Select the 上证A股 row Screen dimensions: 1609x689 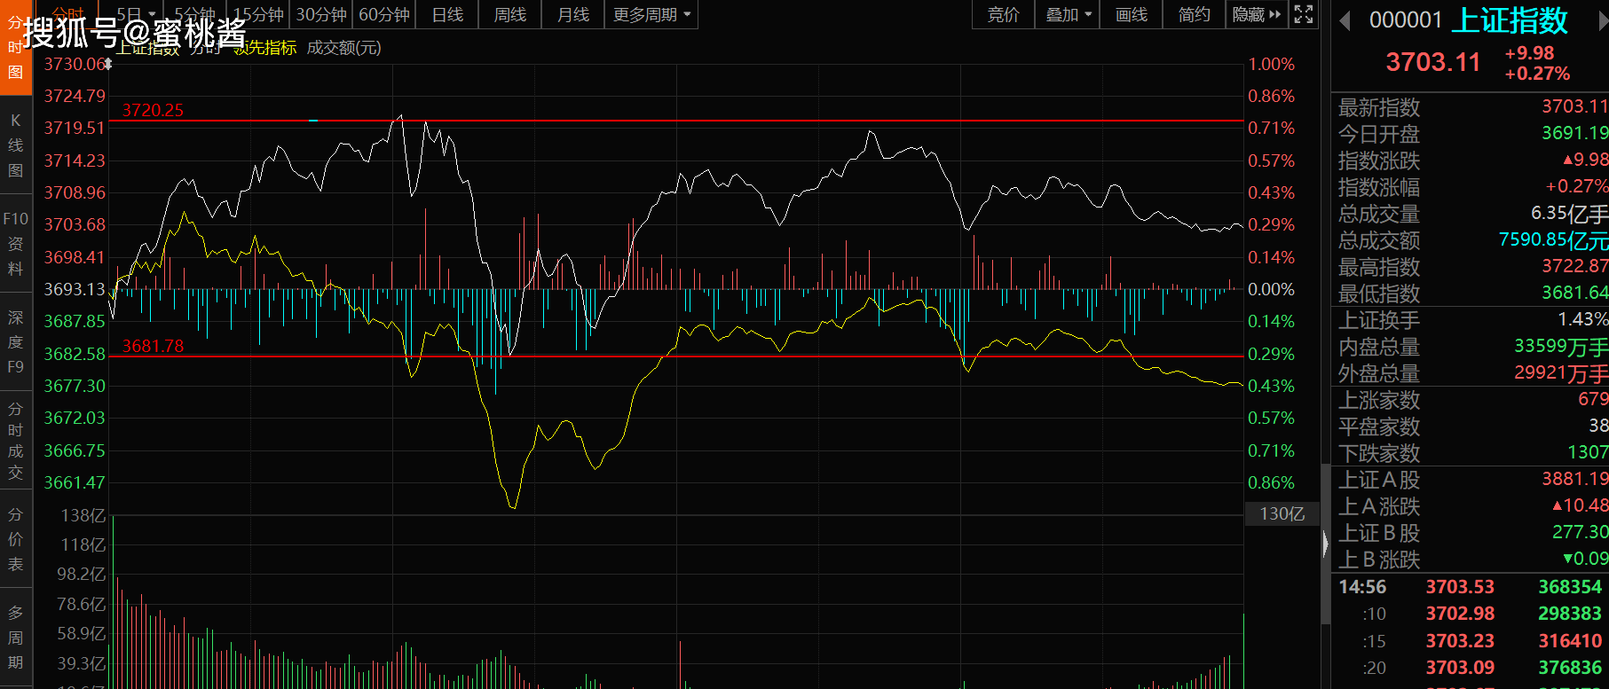pyautogui.click(x=1471, y=480)
